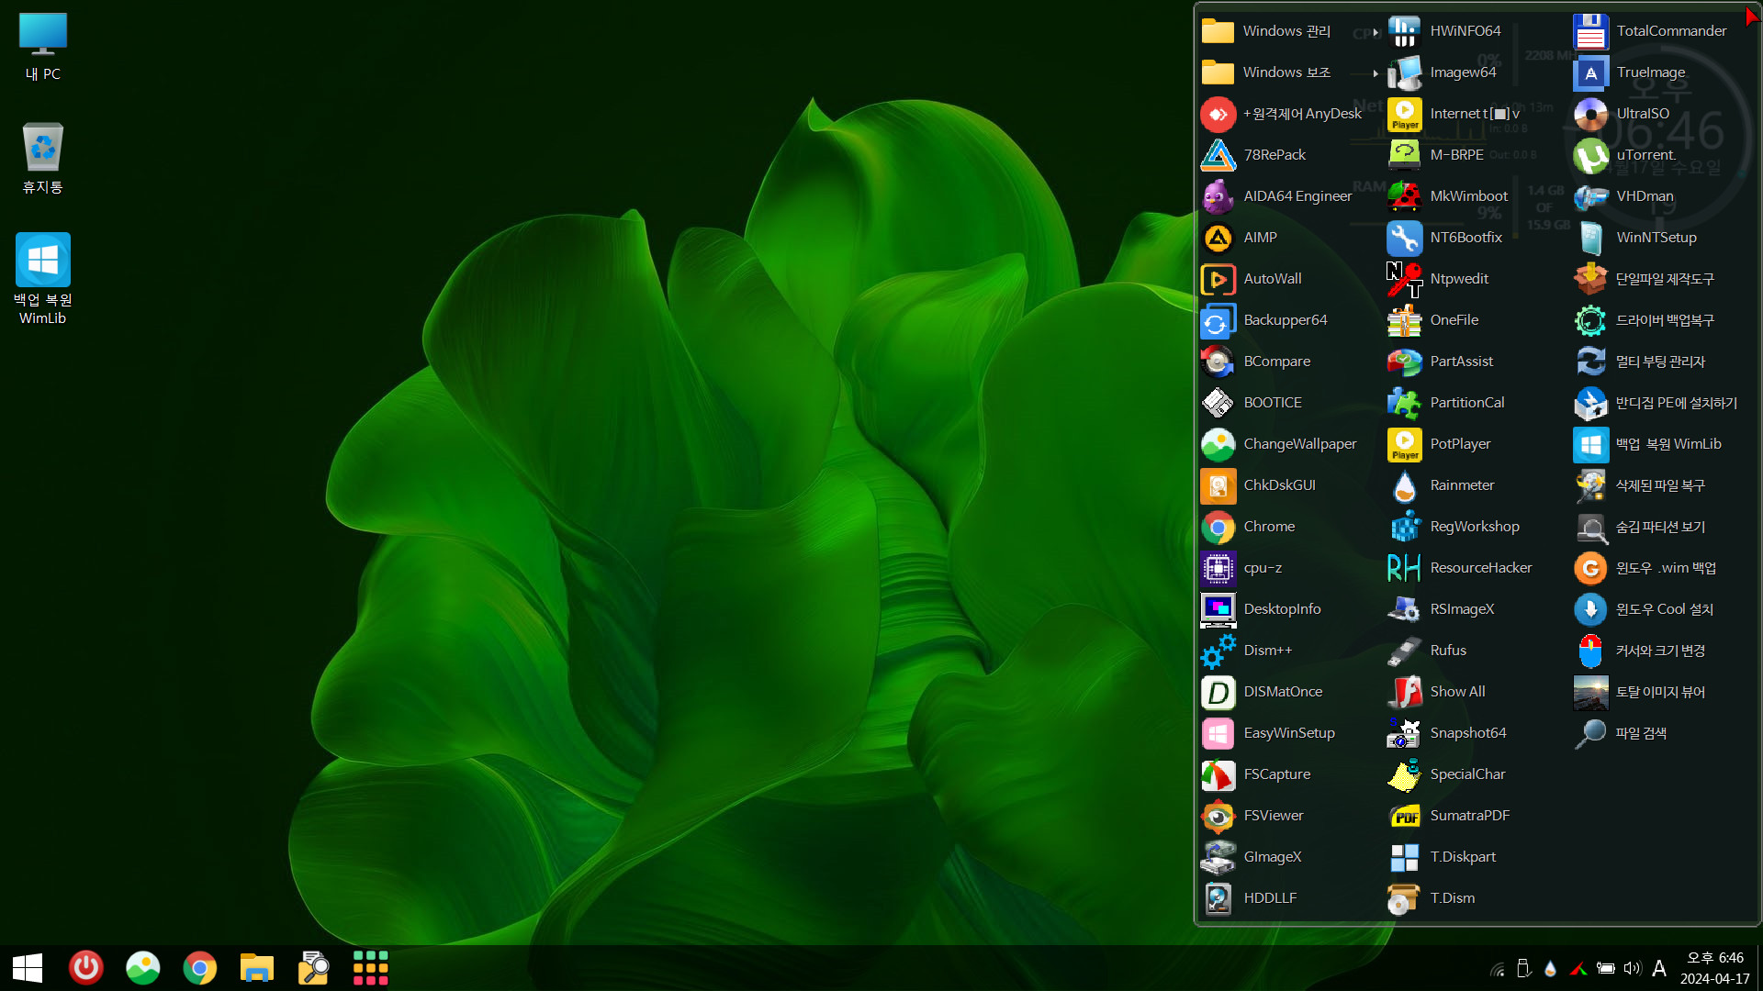Run NT6Bootfix wrench icon

pos(1405,238)
